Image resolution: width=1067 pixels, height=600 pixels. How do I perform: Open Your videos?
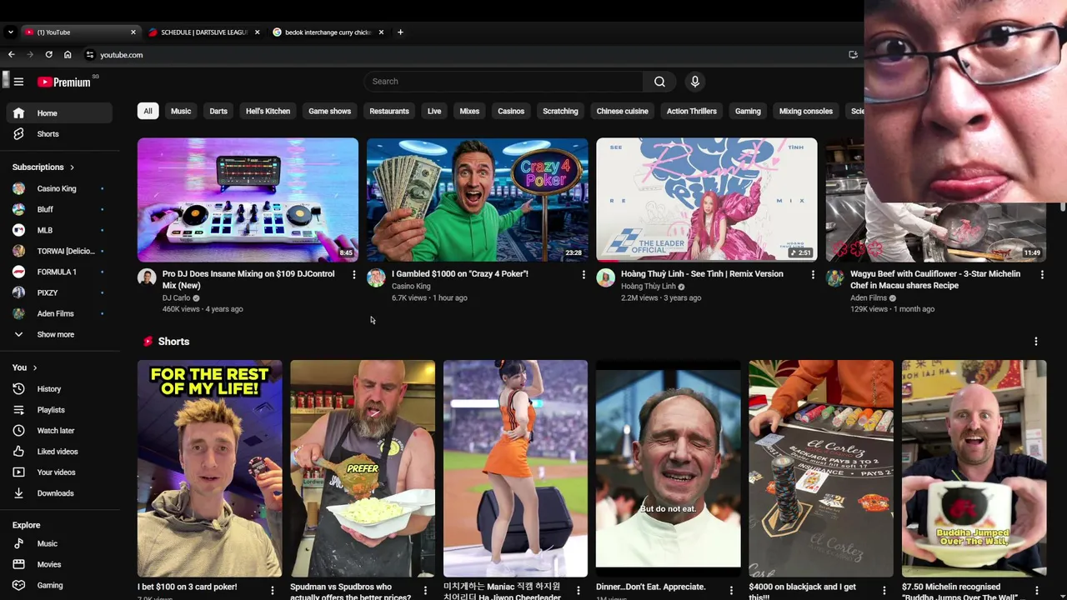[58, 472]
